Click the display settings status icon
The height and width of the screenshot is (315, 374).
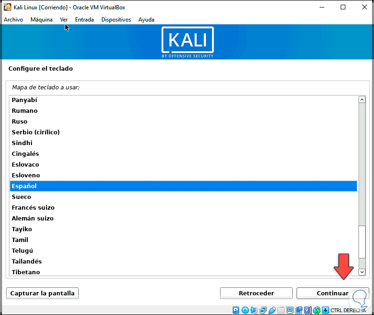point(290,310)
